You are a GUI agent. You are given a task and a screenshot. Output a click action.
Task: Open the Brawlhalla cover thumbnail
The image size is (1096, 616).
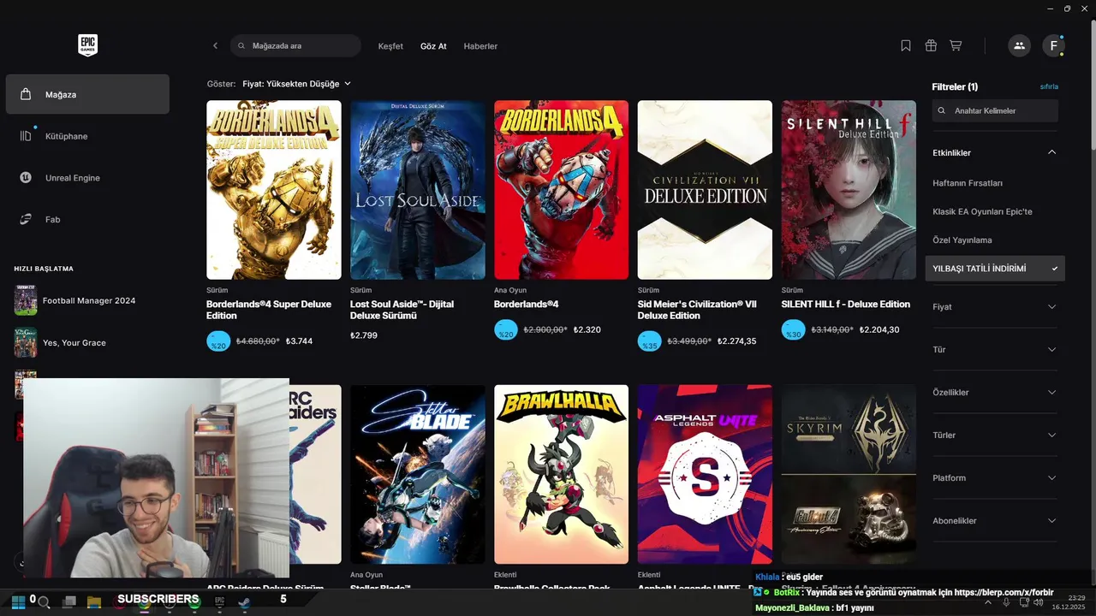click(562, 474)
